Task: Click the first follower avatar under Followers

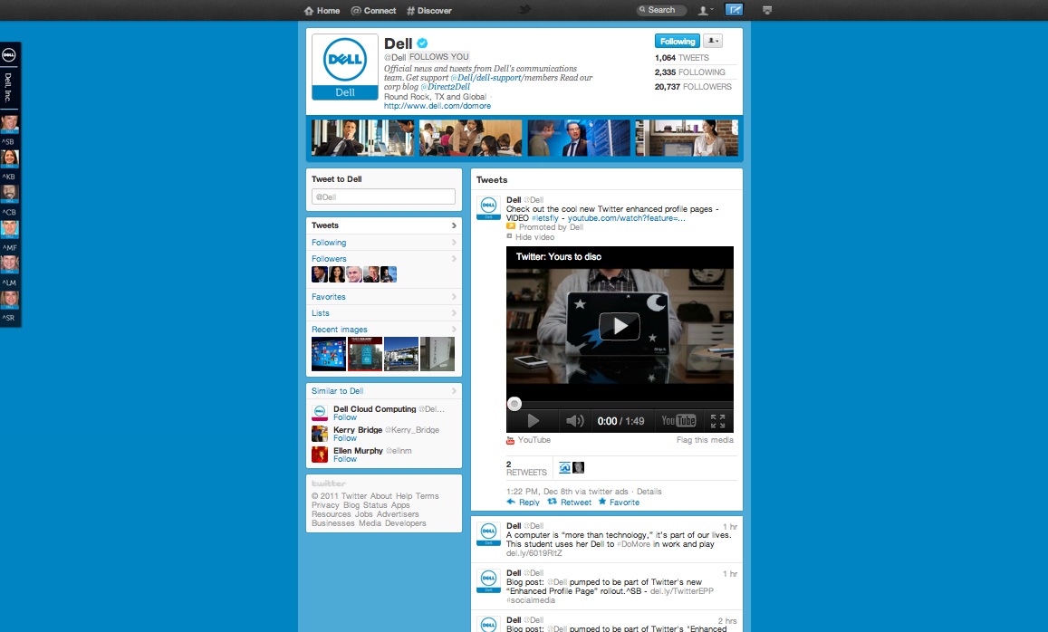Action: click(x=320, y=274)
